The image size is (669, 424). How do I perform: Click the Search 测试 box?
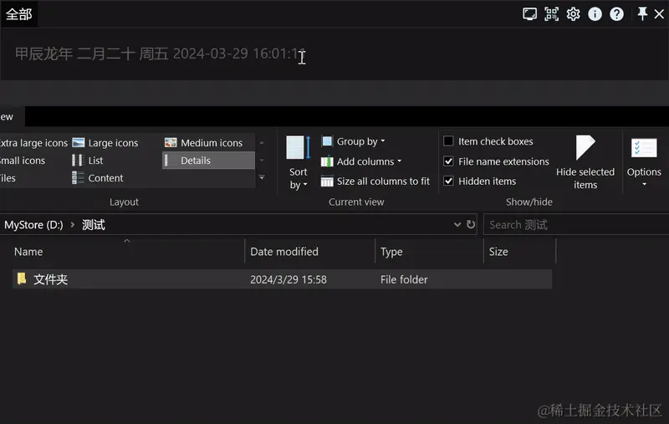coord(576,224)
